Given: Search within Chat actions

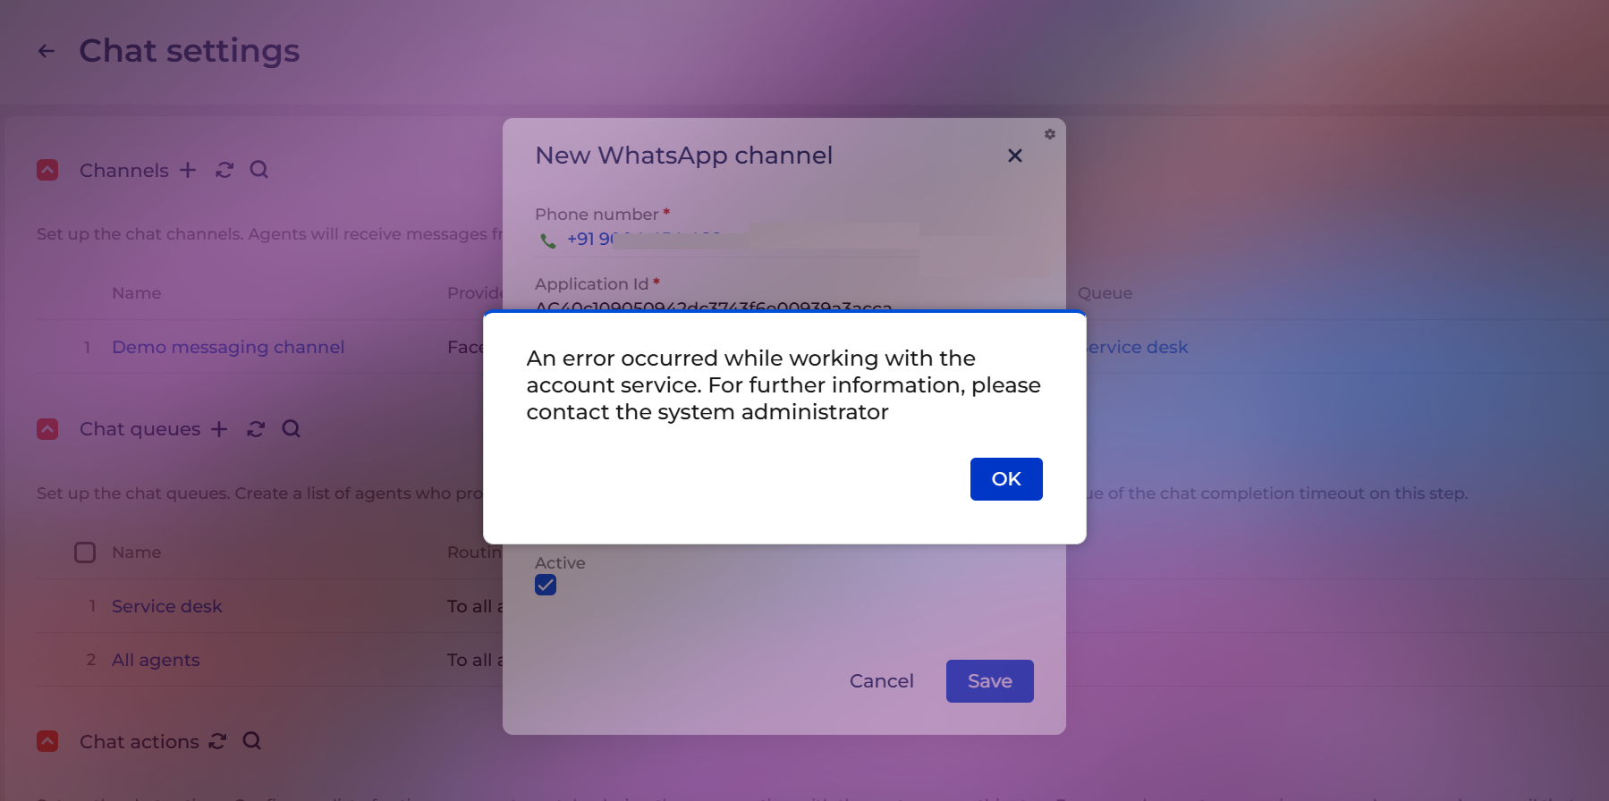Looking at the screenshot, I should coord(252,741).
